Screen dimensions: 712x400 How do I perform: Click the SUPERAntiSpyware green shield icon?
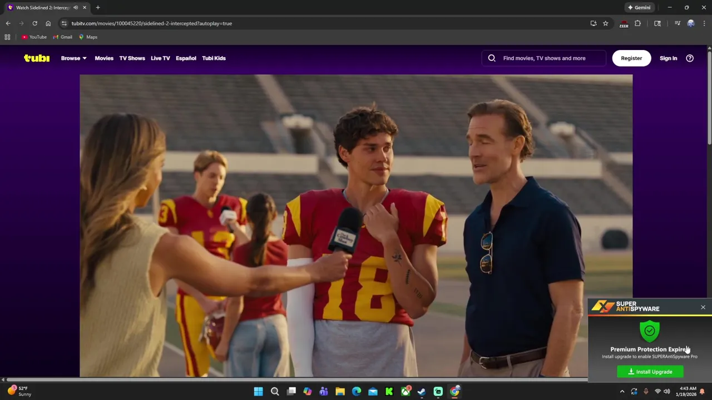pos(649,332)
